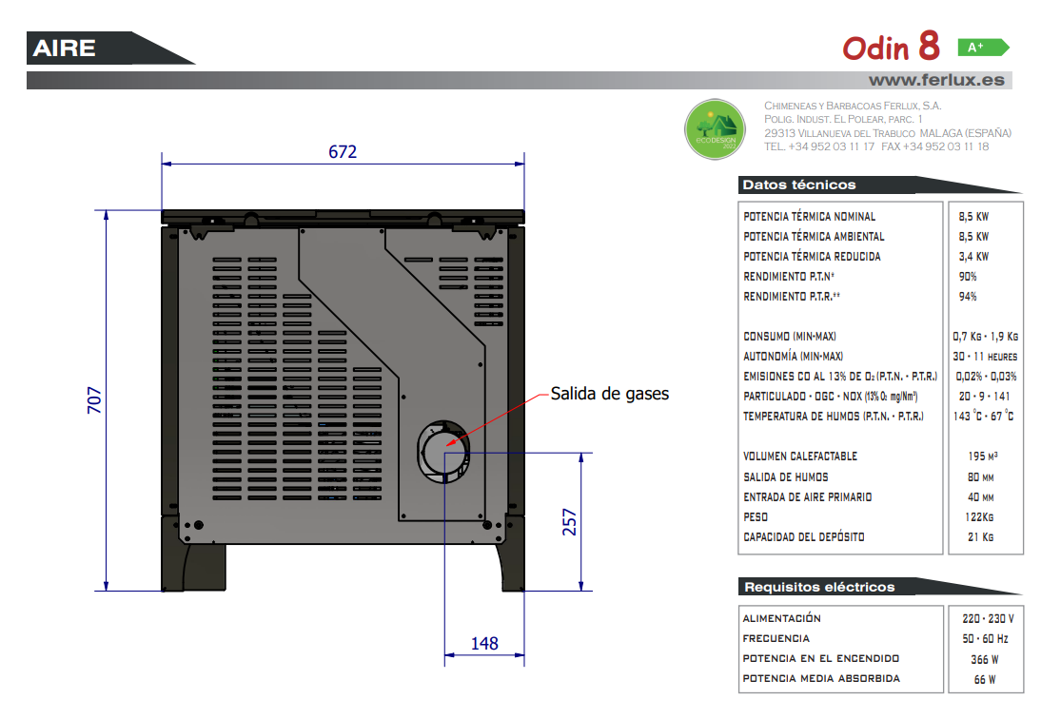
Task: Select the Potencia térmica ambiental row label
Action: point(814,237)
